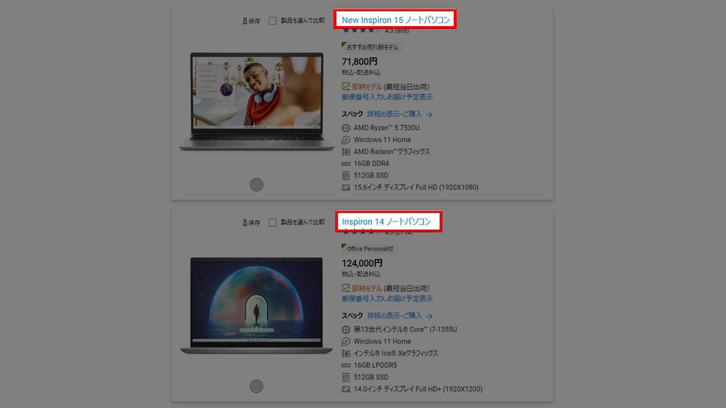Image resolution: width=726 pixels, height=408 pixels.
Task: Click the Inspiron 14 laptop product image
Action: pyautogui.click(x=256, y=306)
